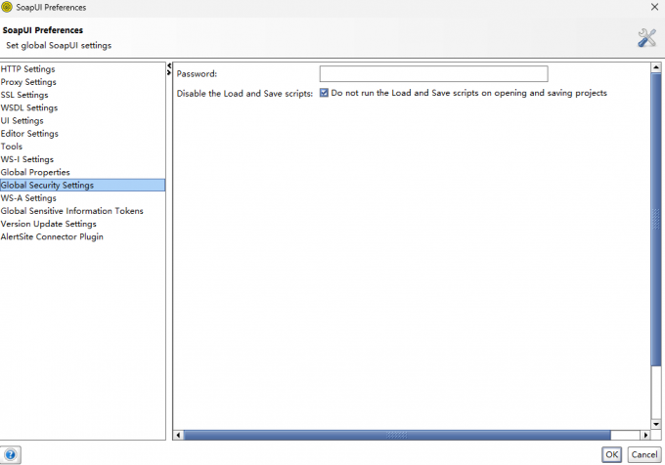Select UI Settings entry

[x=83, y=121]
